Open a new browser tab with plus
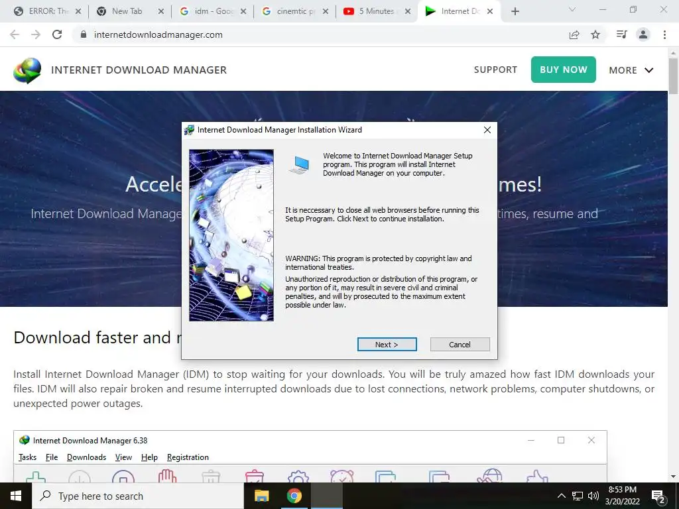The width and height of the screenshot is (679, 509). click(x=515, y=11)
